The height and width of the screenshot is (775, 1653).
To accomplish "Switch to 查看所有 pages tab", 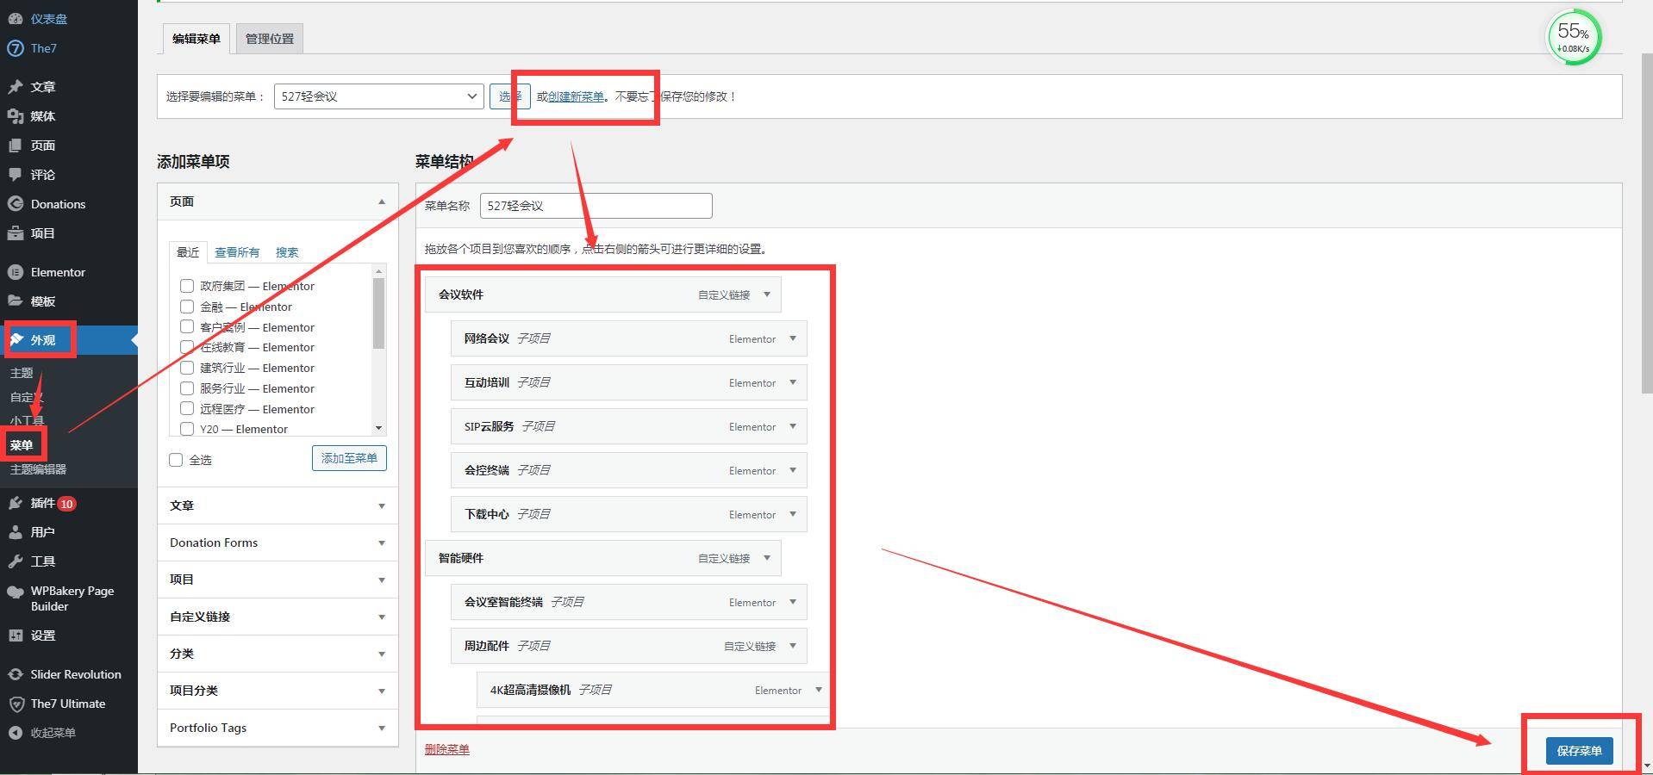I will [x=237, y=252].
